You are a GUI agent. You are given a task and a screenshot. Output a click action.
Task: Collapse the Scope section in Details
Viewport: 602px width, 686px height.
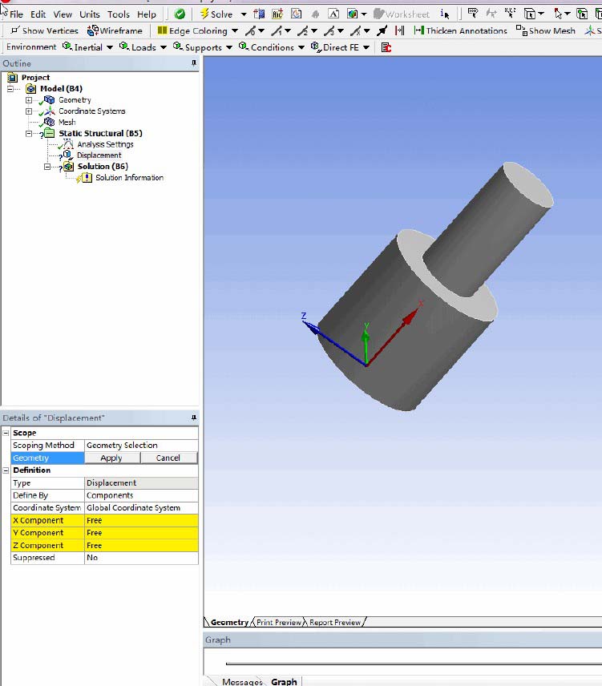click(x=6, y=433)
